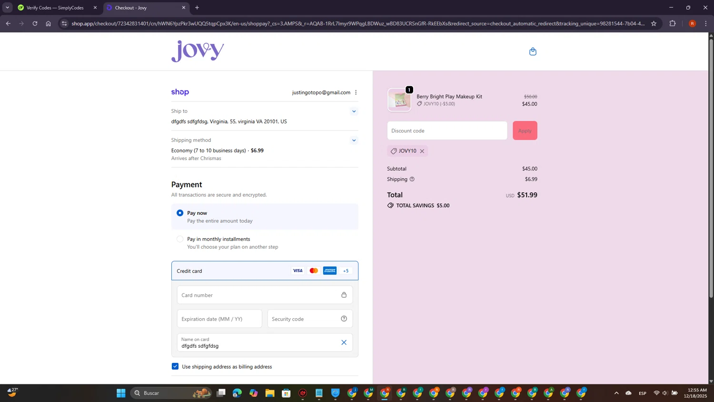Open the cart bag icon in header
Viewport: 714px width, 402px height.
(533, 51)
